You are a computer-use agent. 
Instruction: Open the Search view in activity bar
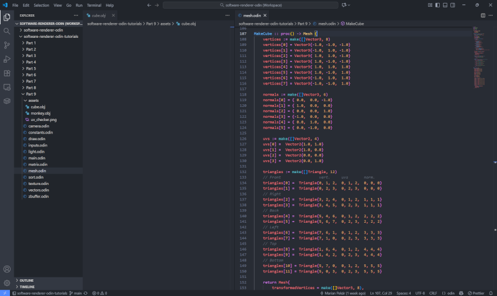pyautogui.click(x=7, y=31)
